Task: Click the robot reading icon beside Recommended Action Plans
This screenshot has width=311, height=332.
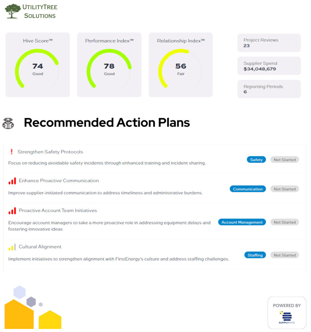Action: 9,123
